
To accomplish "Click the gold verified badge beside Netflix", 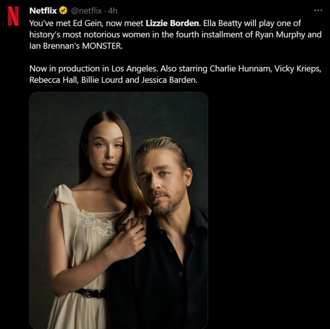I will tap(63, 11).
